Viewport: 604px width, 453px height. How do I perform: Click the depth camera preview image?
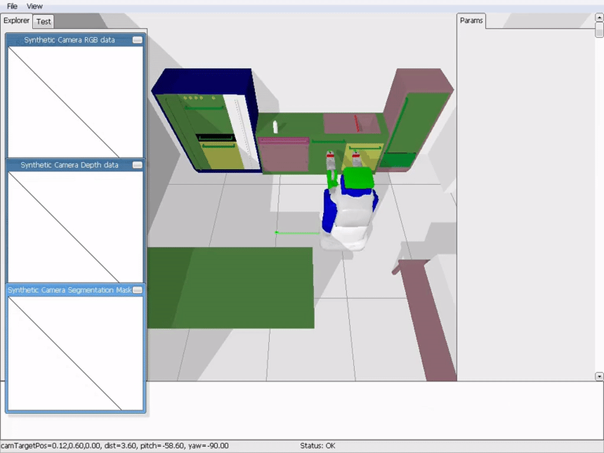(75, 227)
